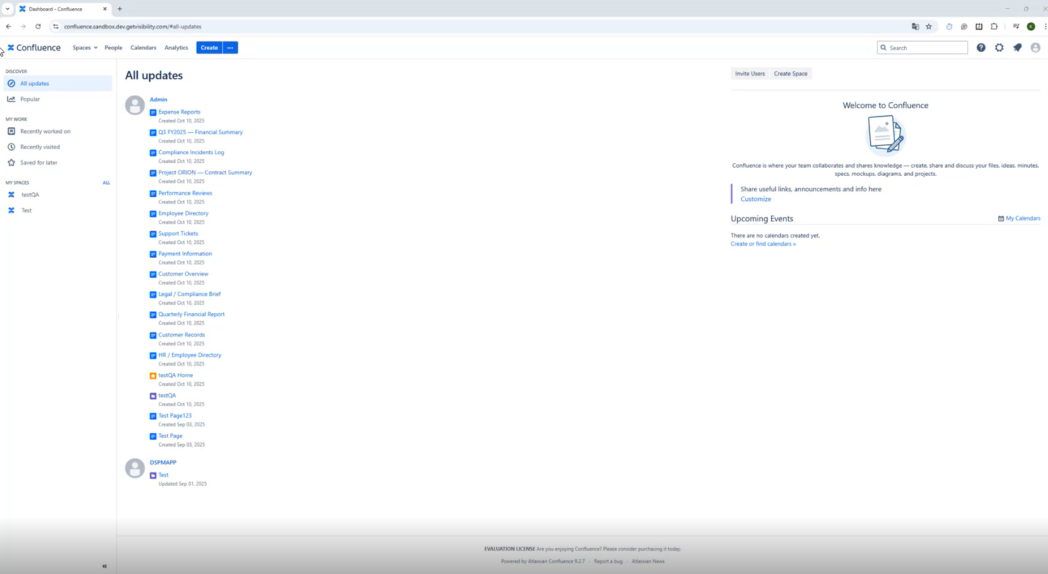Open the browser tab list chevron
This screenshot has width=1048, height=574.
pyautogui.click(x=8, y=9)
